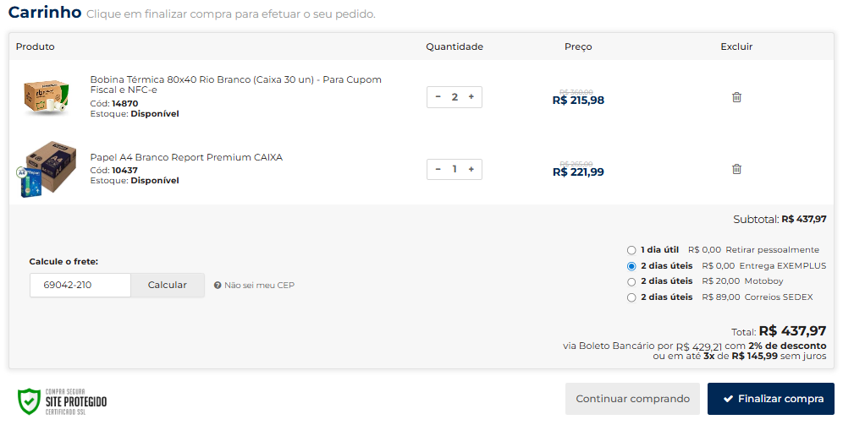Click the SSL Site Protegido shield badge
This screenshot has height=425, width=843.
63,400
